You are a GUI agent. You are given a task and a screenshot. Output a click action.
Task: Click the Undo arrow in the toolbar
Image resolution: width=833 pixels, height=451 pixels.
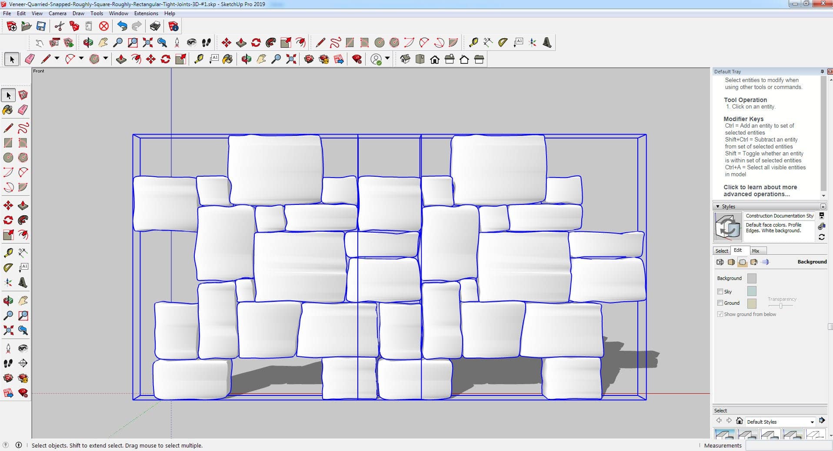pyautogui.click(x=122, y=26)
